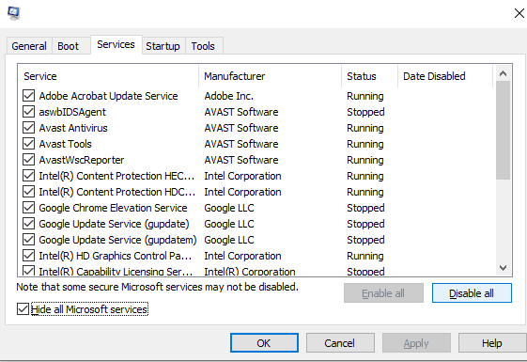
Task: Disable the AvastWscReporter checkbox
Action: coord(28,160)
